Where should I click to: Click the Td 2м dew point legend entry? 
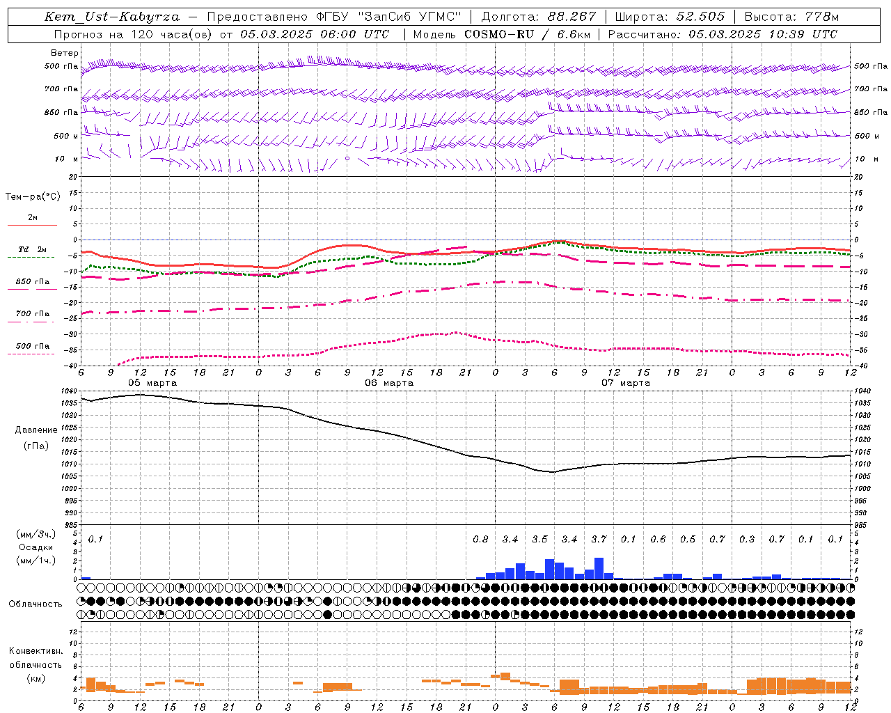click(x=33, y=249)
